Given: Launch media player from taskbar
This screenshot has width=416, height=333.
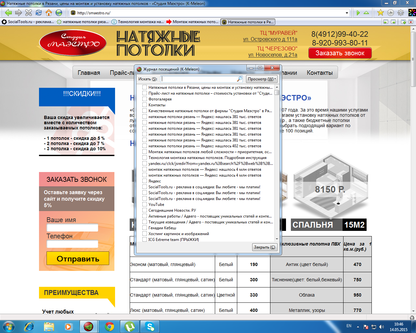Looking at the screenshot, I should tap(69, 326).
